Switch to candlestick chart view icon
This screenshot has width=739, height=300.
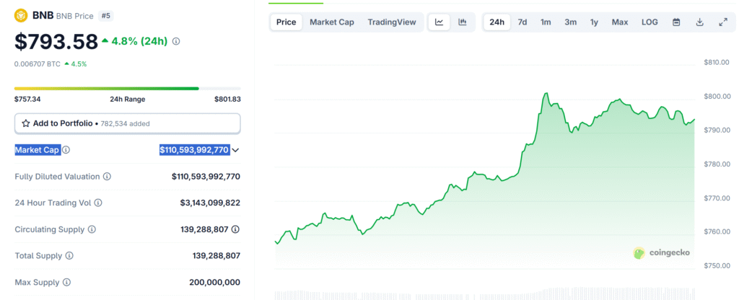(x=462, y=22)
